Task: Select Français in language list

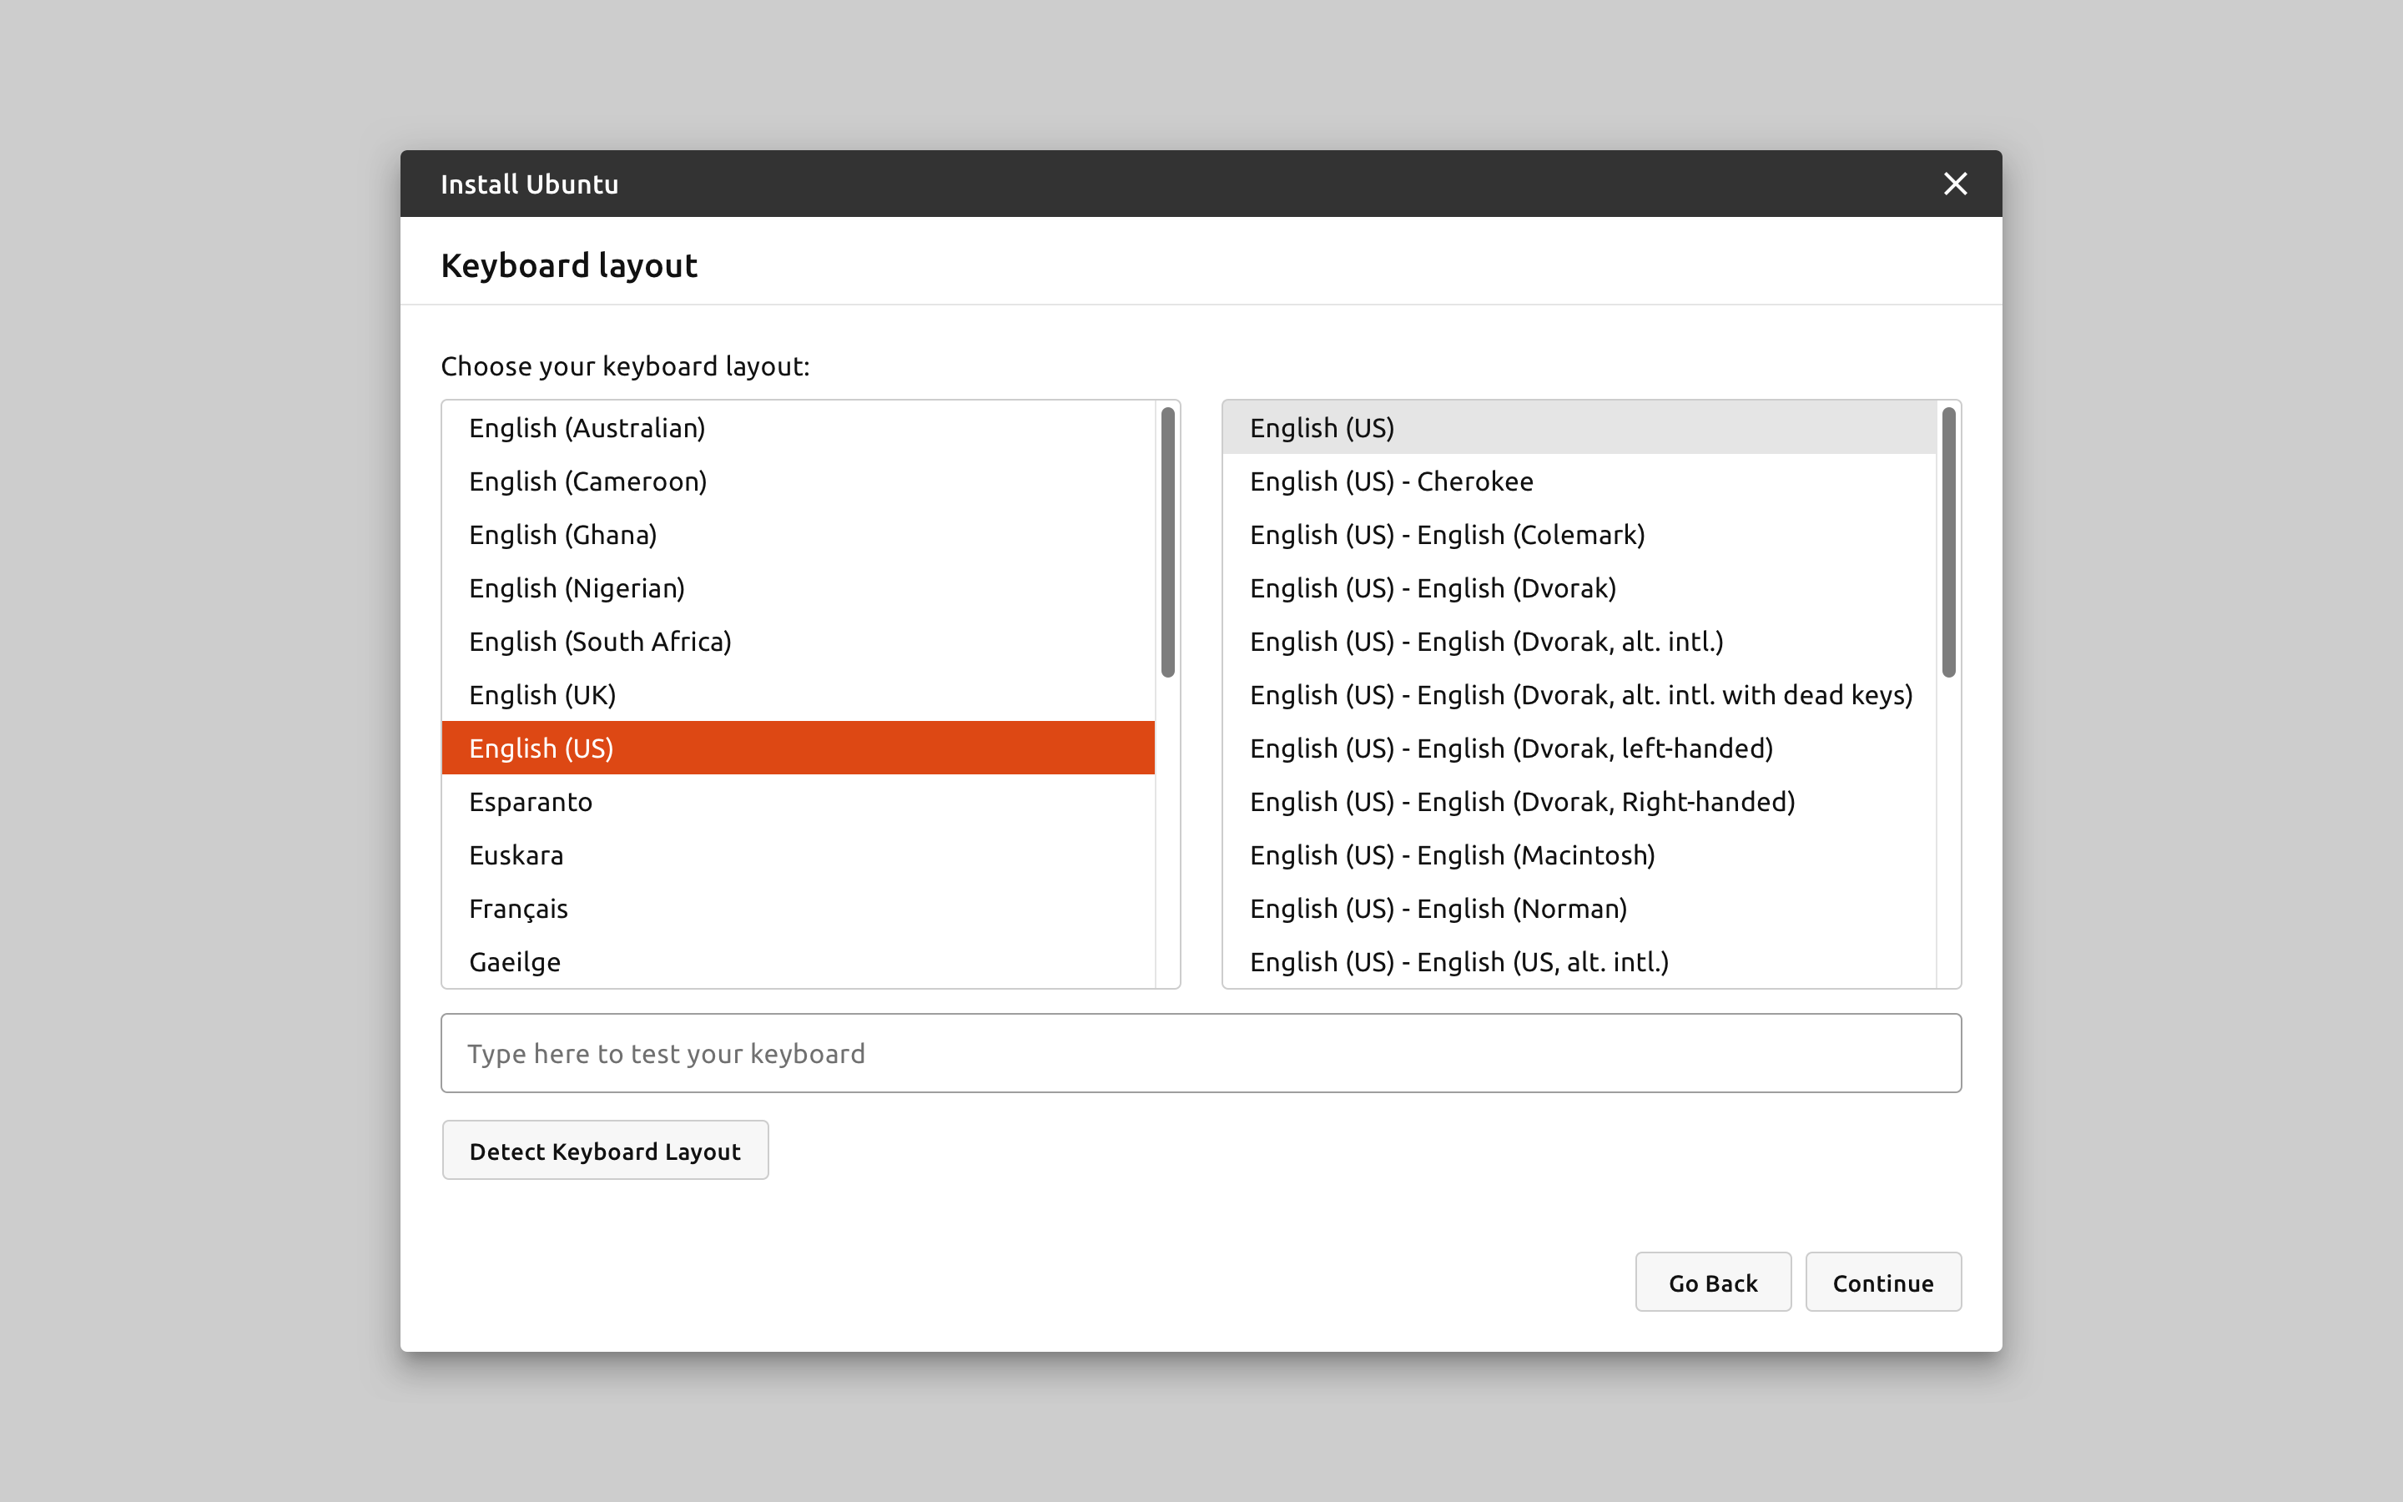Action: [x=518, y=908]
